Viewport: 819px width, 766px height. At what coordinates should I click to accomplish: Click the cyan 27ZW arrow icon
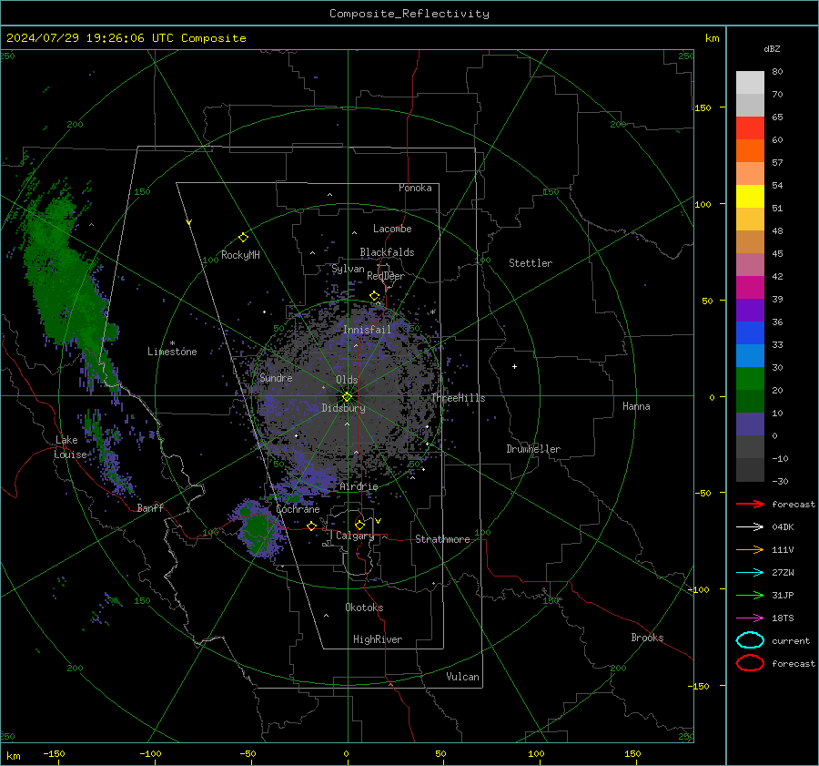click(750, 573)
